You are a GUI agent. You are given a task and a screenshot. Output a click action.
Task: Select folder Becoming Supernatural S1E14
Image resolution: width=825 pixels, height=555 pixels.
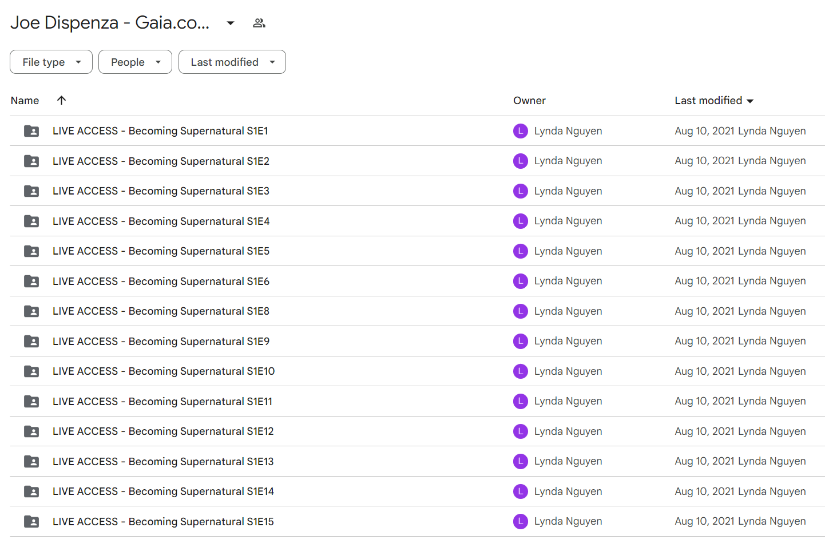pos(163,491)
